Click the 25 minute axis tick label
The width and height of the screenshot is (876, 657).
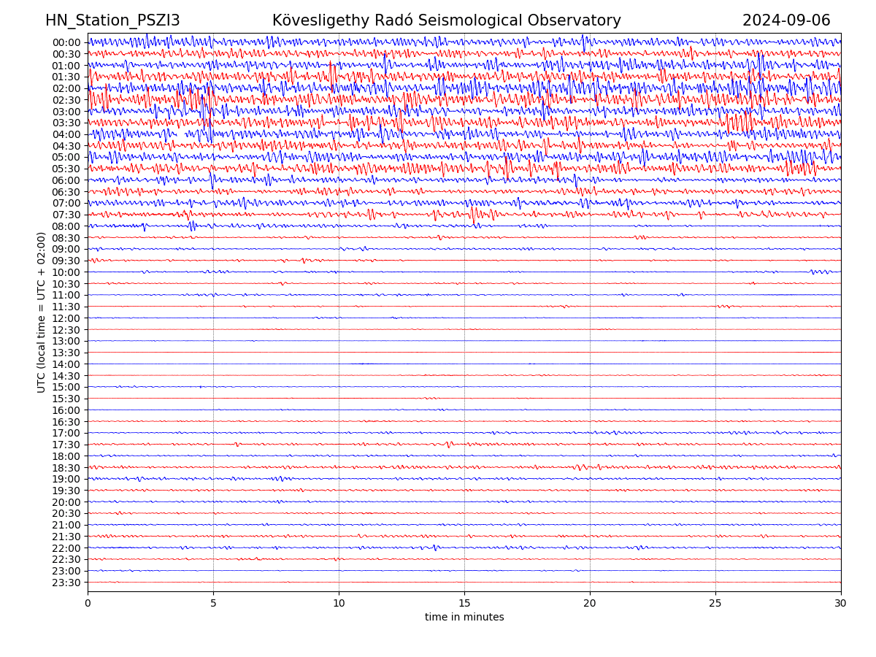(715, 603)
